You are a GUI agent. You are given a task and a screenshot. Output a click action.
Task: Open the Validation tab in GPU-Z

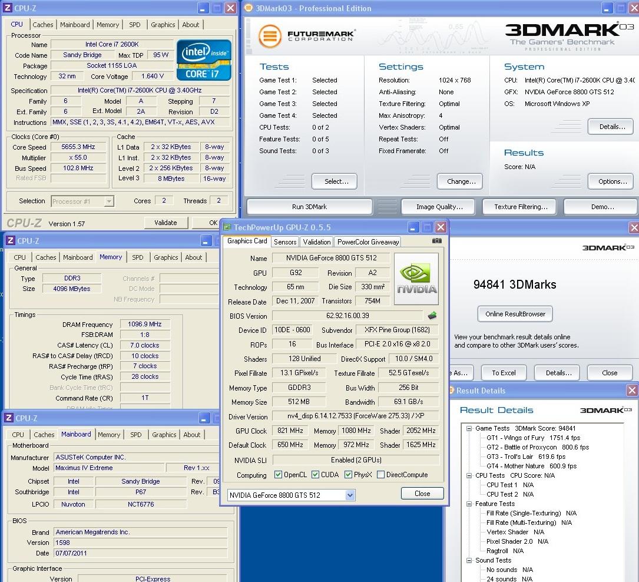coord(317,242)
